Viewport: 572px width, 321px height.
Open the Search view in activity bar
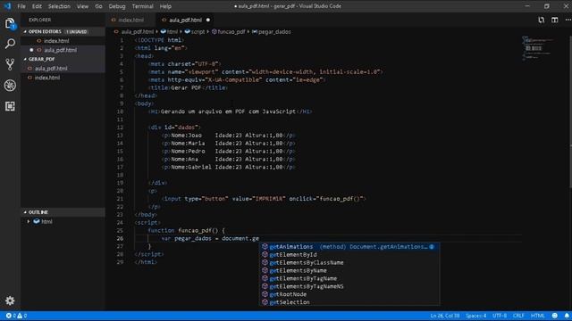coord(10,44)
